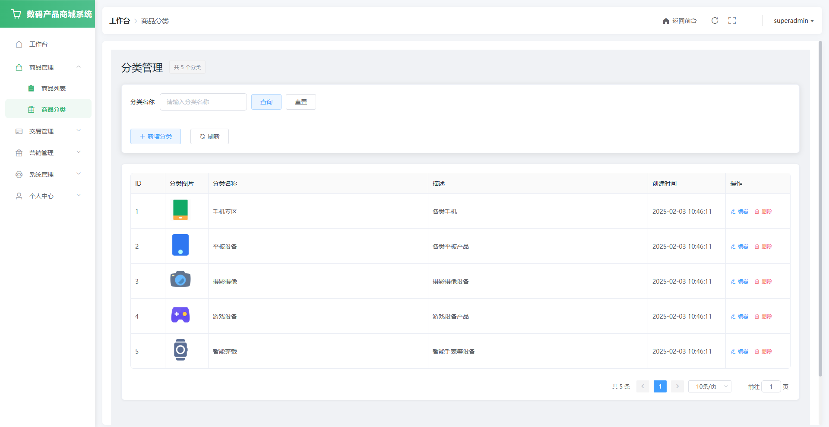Open 商品列表 in the sidebar

click(x=53, y=89)
